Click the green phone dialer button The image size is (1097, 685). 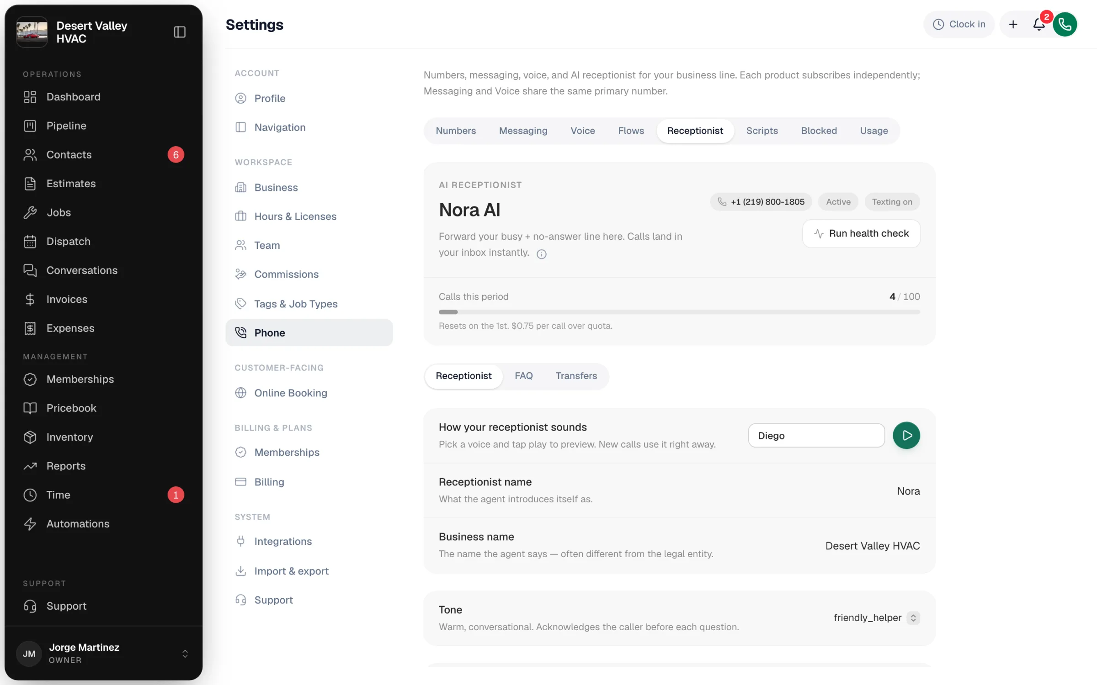(1065, 24)
